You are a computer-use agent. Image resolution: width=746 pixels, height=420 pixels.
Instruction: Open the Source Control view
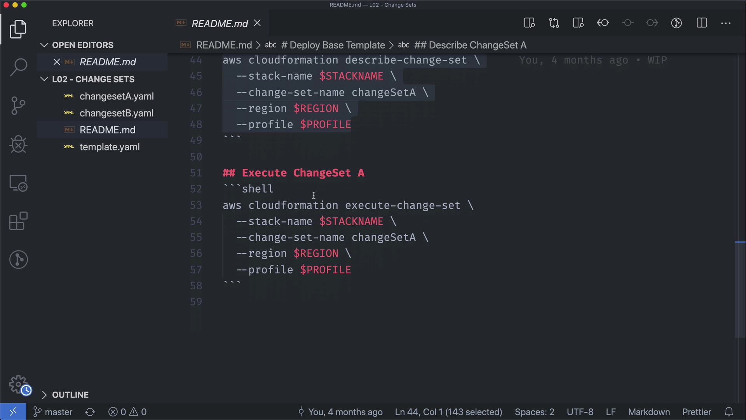18,106
